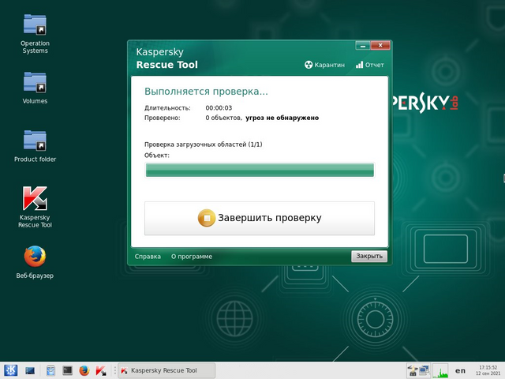Click the system load monitor graph
The image size is (505, 379).
pyautogui.click(x=440, y=370)
